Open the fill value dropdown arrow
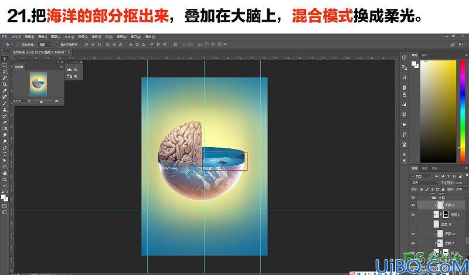 coord(466,189)
